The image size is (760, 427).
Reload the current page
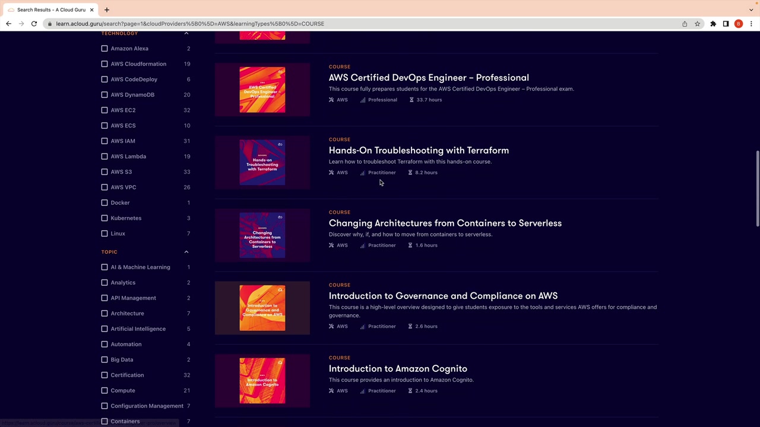tap(34, 24)
